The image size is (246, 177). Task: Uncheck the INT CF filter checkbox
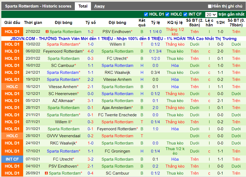tap(185, 15)
